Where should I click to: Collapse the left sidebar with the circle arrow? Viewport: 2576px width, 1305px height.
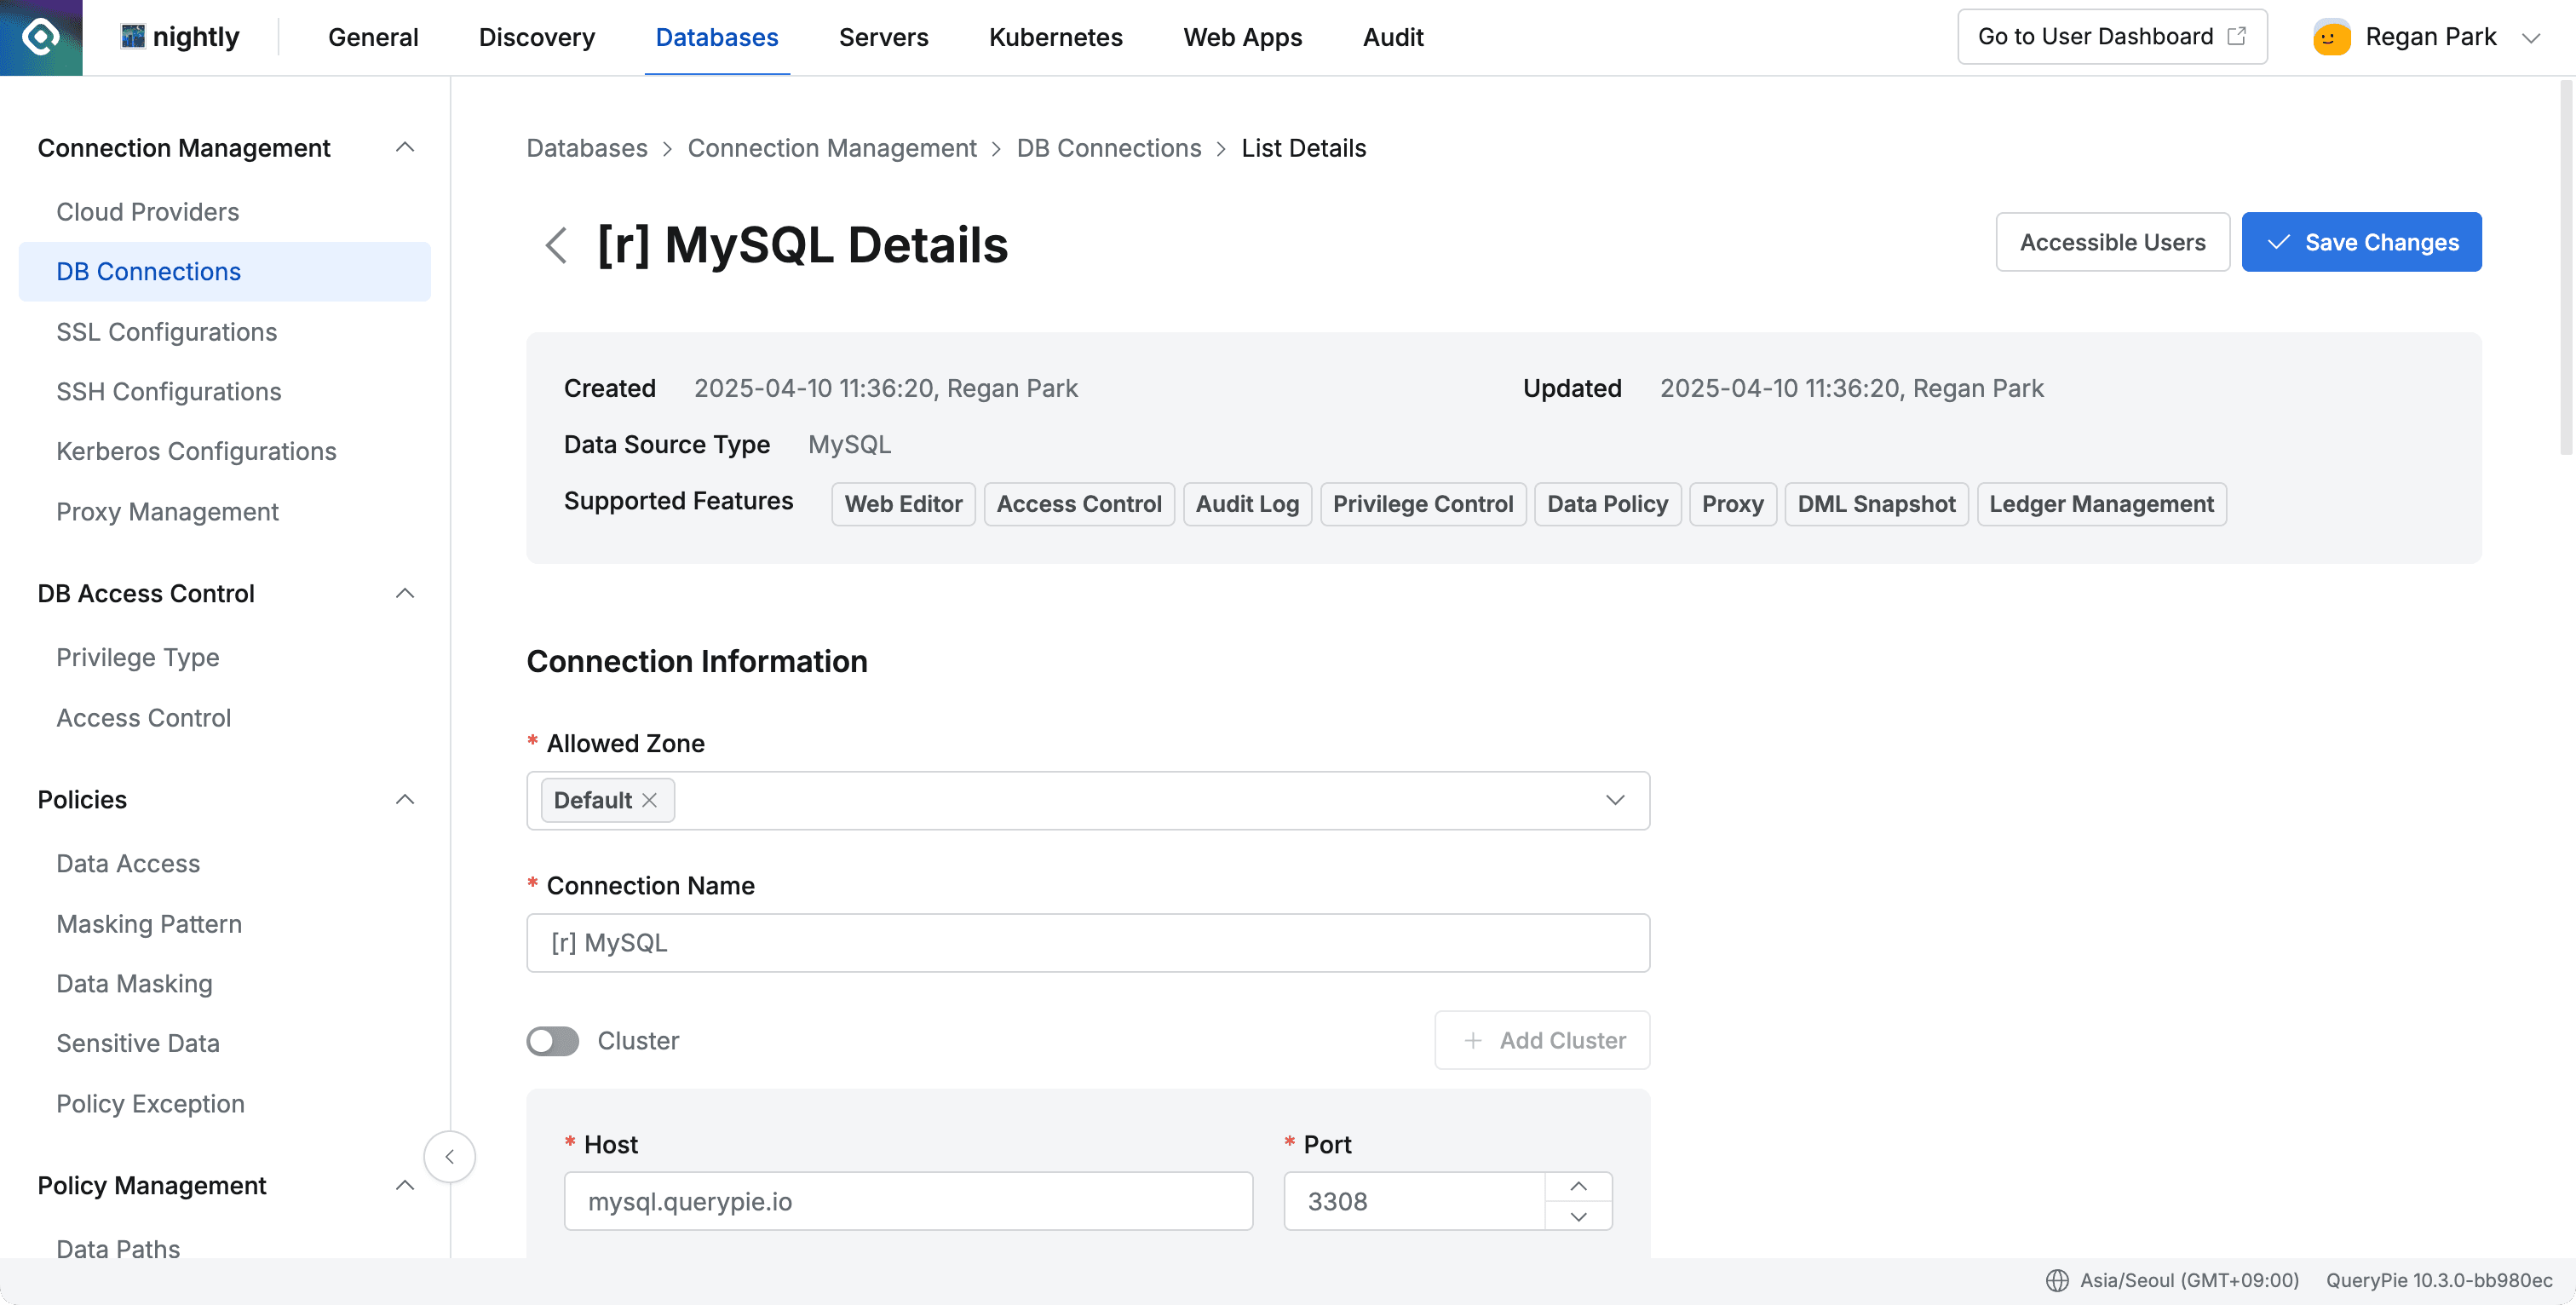[x=450, y=1156]
